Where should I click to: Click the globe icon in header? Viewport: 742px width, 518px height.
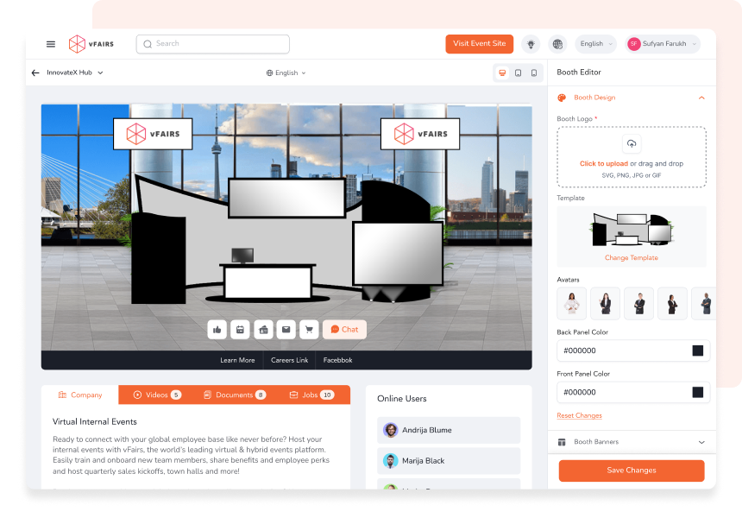[x=558, y=44]
